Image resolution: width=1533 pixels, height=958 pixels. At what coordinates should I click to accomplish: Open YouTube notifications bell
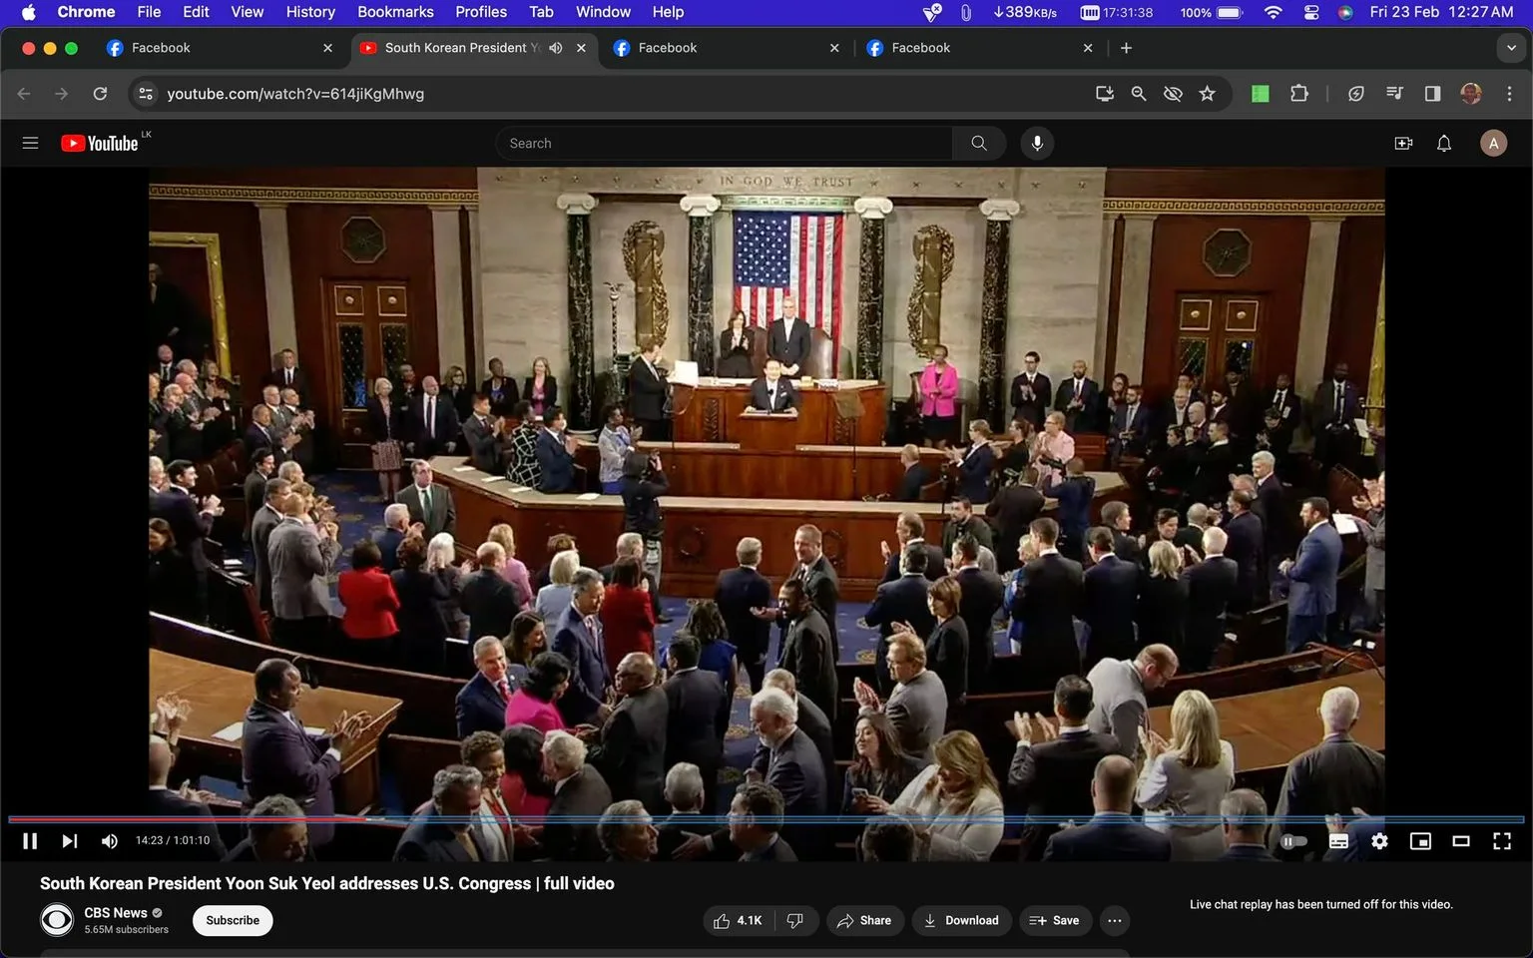(1443, 144)
